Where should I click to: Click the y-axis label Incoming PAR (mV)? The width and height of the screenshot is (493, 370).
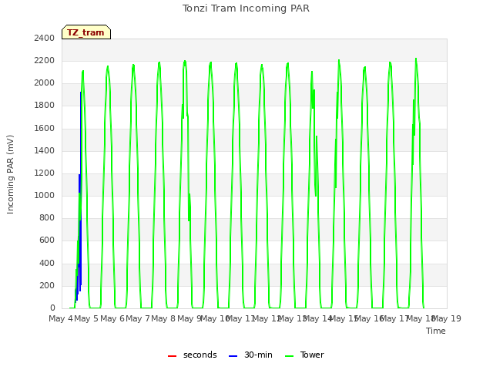(x=10, y=175)
